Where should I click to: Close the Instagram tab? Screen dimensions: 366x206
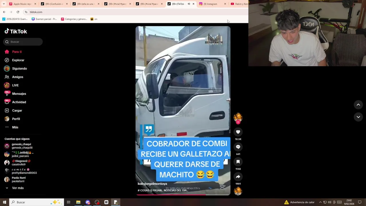point(225,4)
